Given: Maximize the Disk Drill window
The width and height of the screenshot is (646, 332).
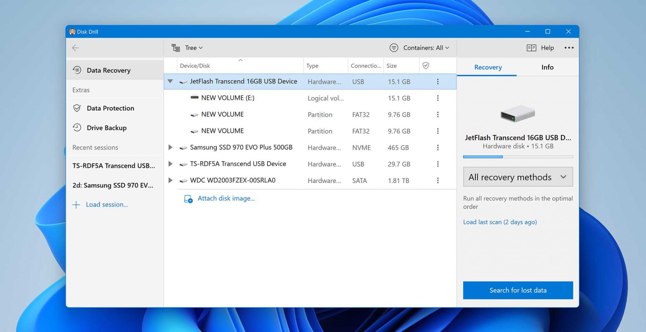Looking at the screenshot, I should pos(548,32).
